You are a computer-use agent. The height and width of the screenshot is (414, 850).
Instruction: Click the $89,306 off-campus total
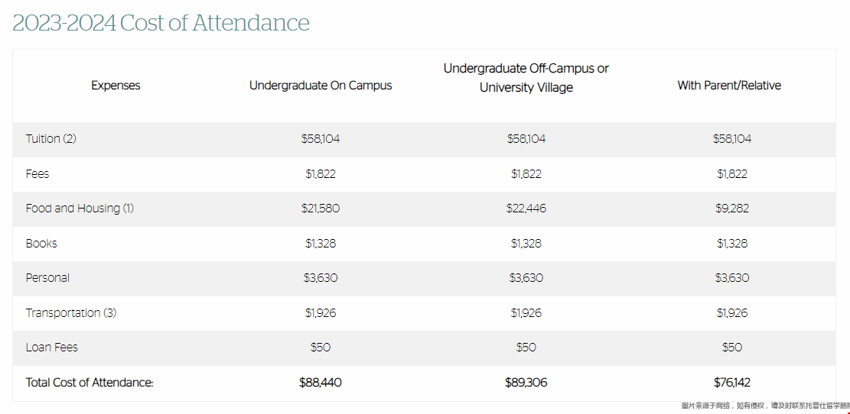pyautogui.click(x=526, y=383)
